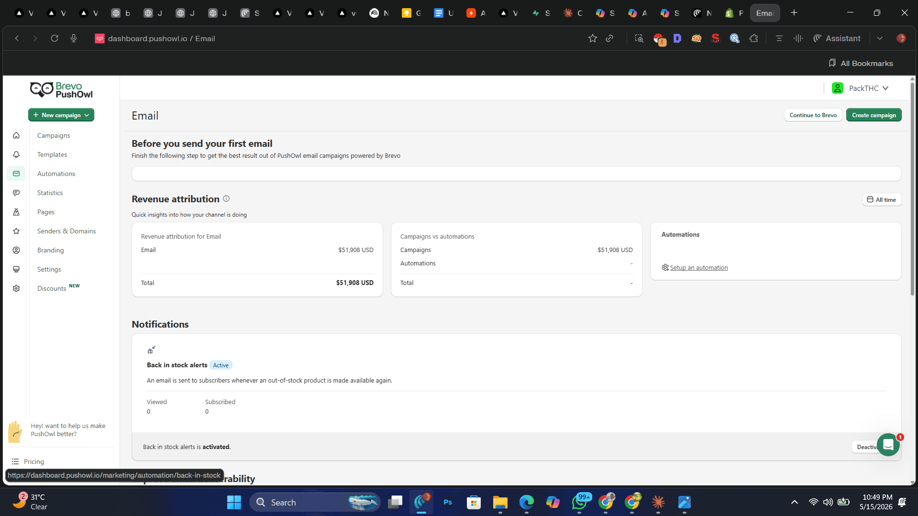Viewport: 918px width, 516px height.
Task: Click the Windows taskbar Search box
Action: click(x=315, y=502)
